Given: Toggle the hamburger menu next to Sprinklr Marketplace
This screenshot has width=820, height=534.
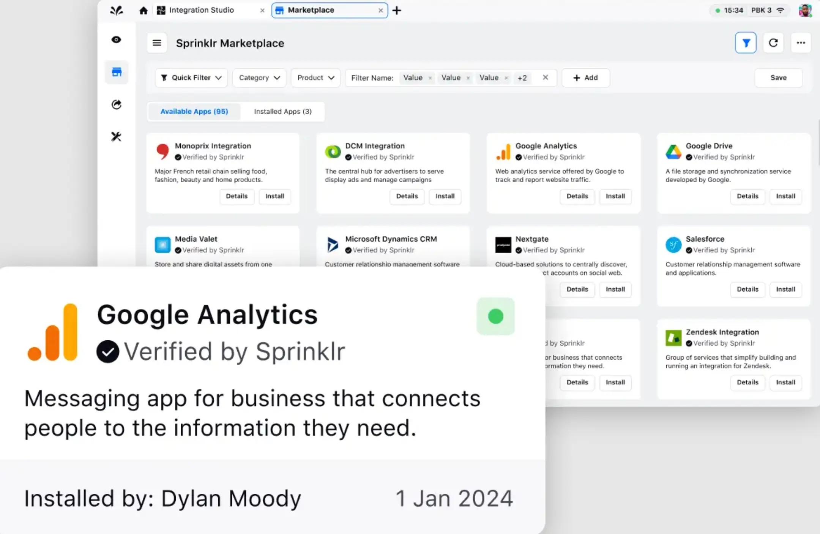Looking at the screenshot, I should 157,43.
